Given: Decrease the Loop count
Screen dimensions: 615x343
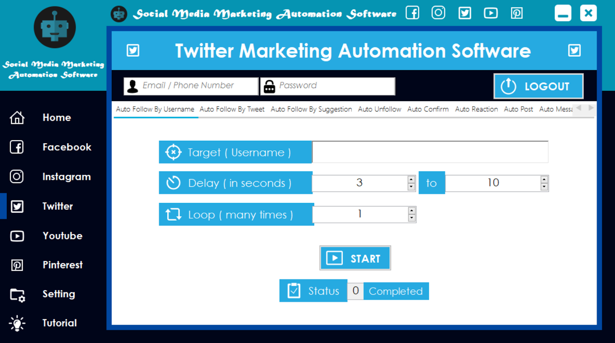Looking at the screenshot, I should [x=412, y=218].
